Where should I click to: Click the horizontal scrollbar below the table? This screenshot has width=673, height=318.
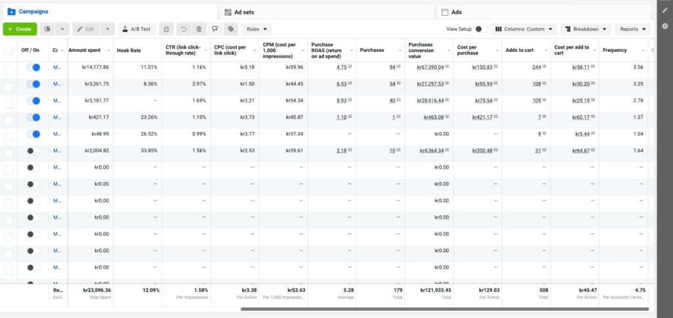click(444, 308)
